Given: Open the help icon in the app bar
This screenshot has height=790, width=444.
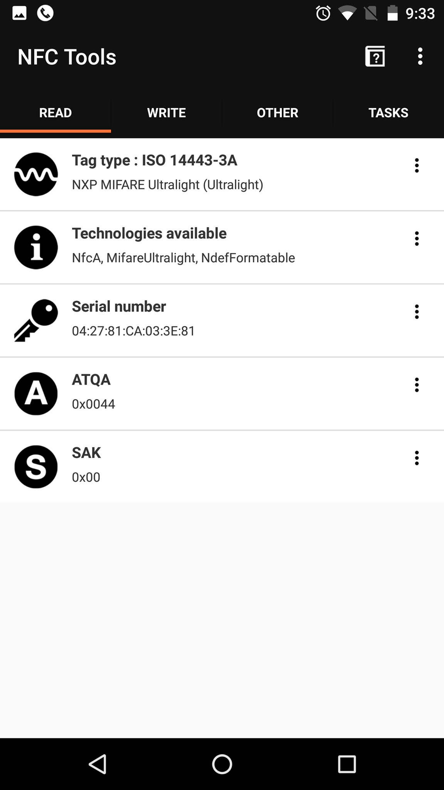Looking at the screenshot, I should pyautogui.click(x=375, y=56).
